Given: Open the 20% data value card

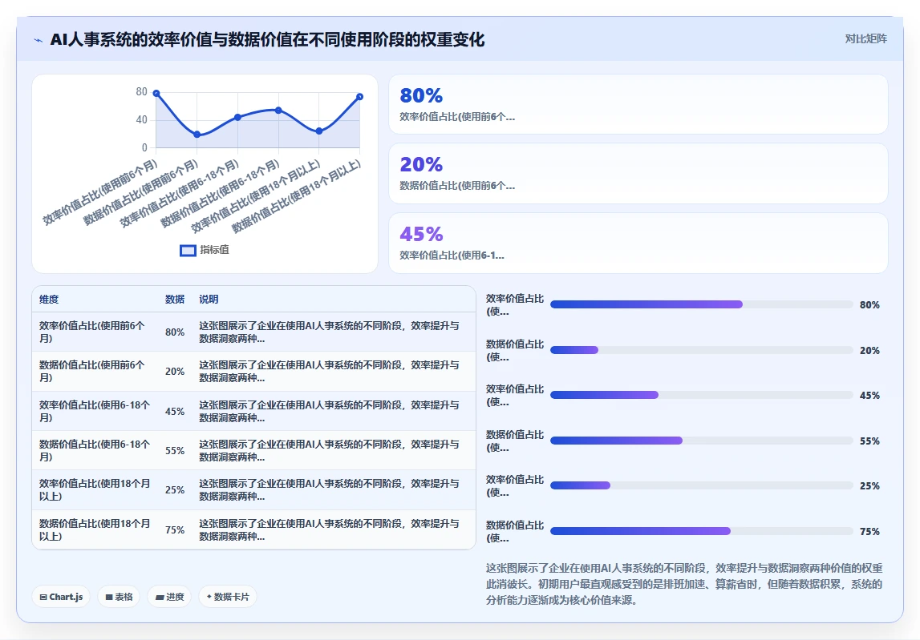Looking at the screenshot, I should click(x=638, y=174).
